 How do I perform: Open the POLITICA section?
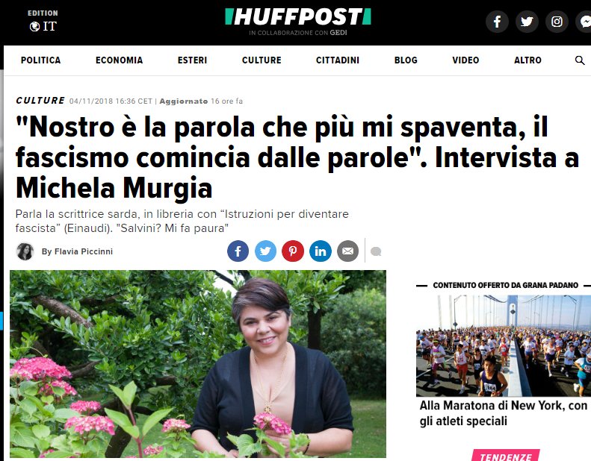point(40,60)
